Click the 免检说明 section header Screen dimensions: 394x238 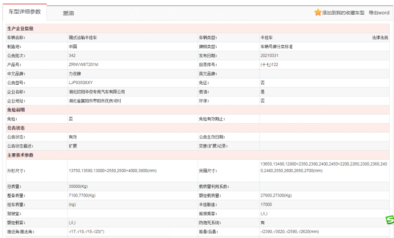click(x=16, y=109)
